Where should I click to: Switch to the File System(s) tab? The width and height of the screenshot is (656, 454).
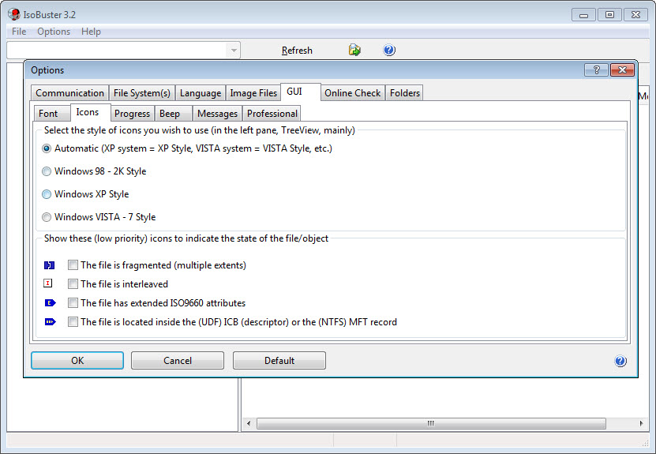click(x=142, y=93)
